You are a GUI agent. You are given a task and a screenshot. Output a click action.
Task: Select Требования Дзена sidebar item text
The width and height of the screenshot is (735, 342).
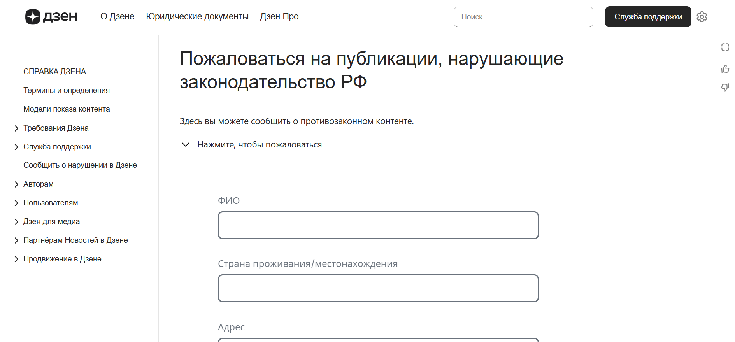[x=56, y=128]
